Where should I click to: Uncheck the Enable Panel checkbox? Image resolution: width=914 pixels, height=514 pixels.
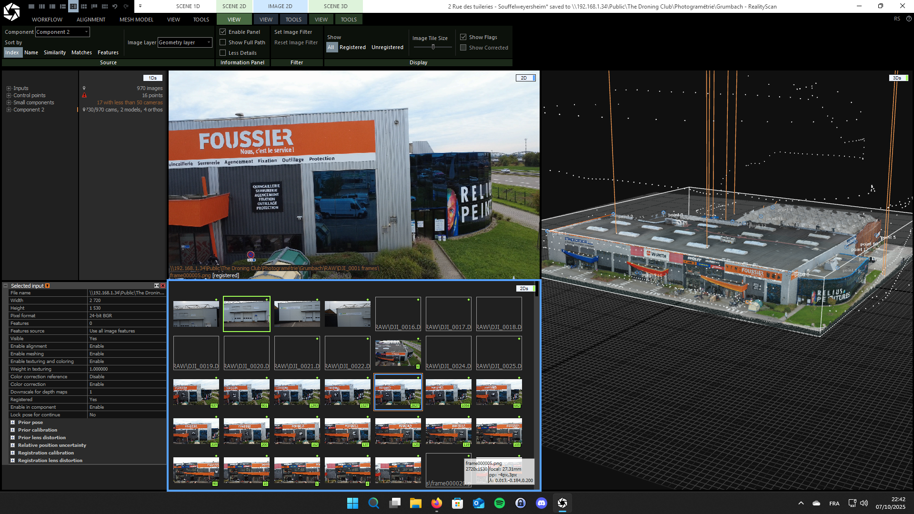[222, 32]
